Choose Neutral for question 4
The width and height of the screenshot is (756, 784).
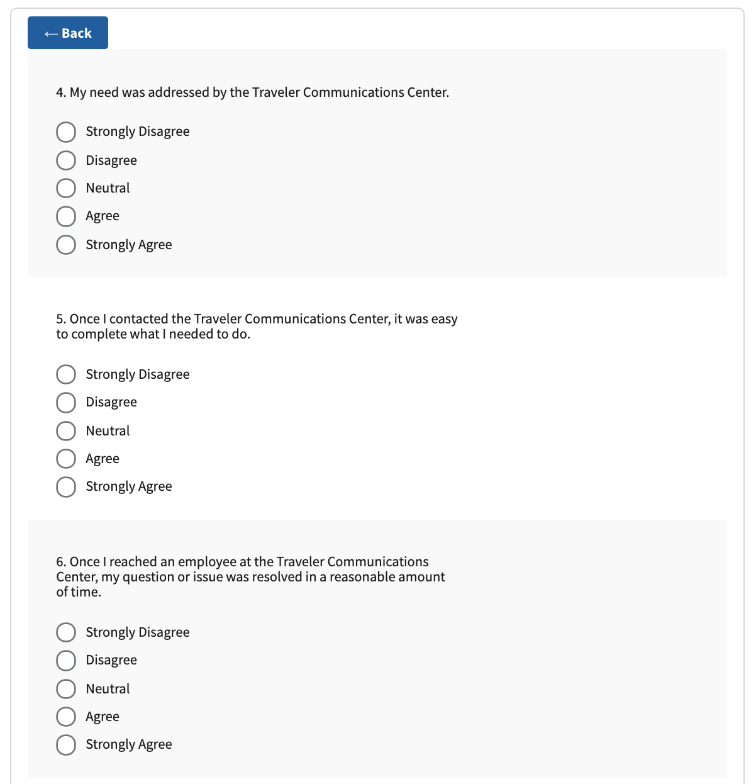point(66,188)
